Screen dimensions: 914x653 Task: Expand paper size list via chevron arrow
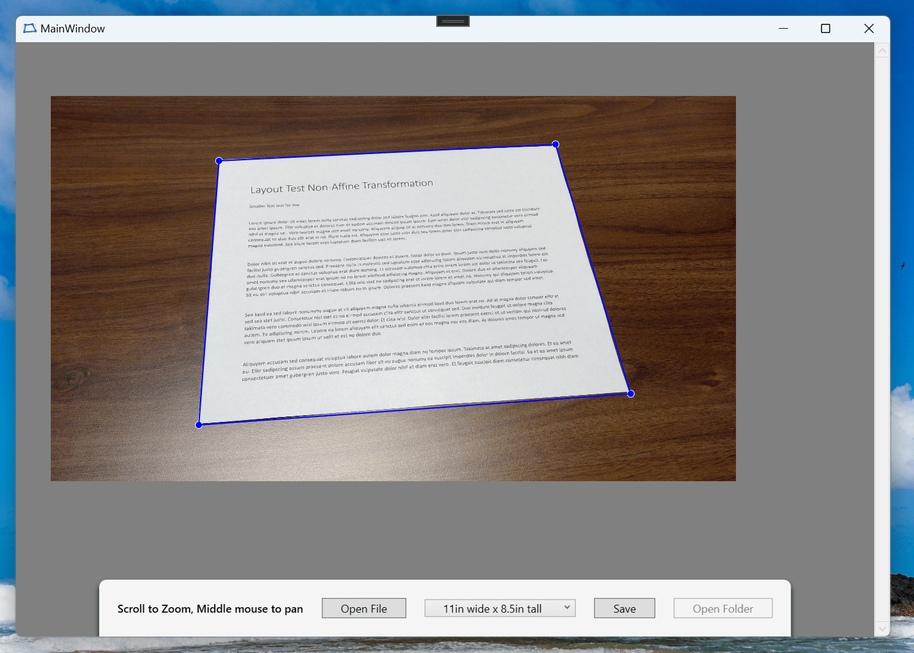[567, 608]
